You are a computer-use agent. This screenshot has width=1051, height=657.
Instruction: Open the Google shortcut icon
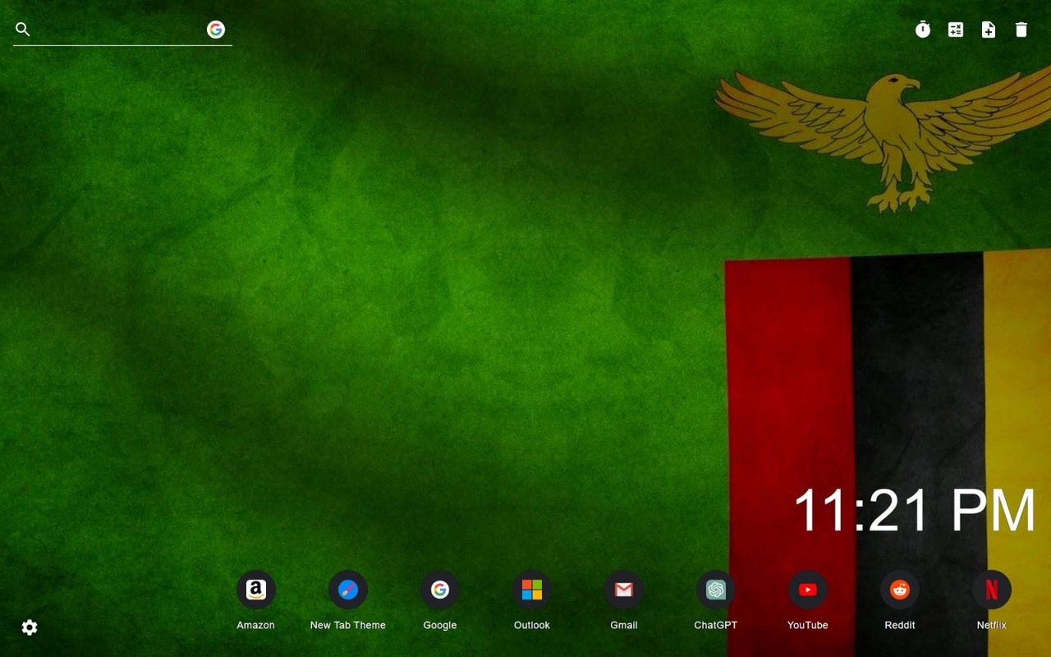tap(440, 590)
